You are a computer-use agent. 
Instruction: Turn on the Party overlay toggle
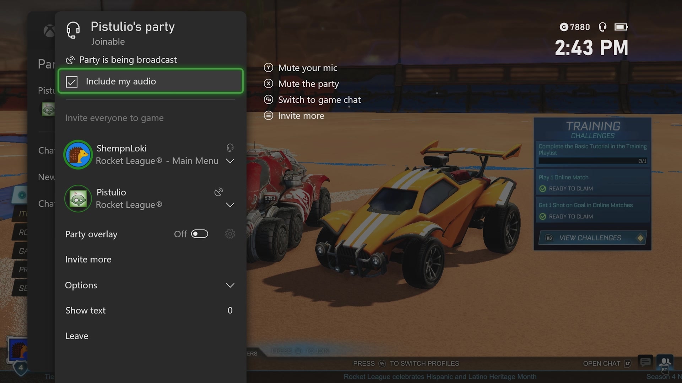click(x=199, y=234)
